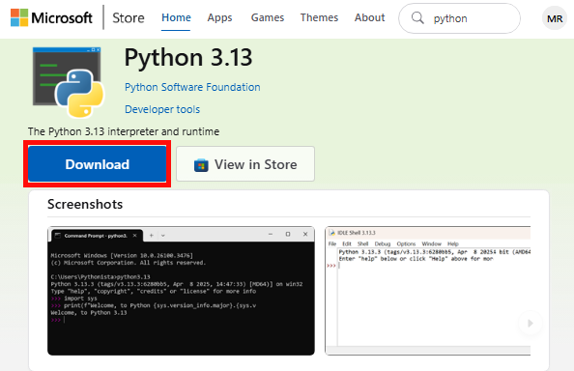
Task: Click the Microsoft logo
Action: (51, 17)
